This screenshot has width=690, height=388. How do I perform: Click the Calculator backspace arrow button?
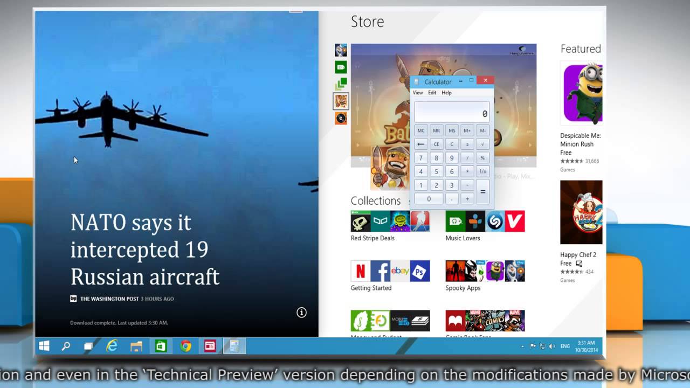421,144
